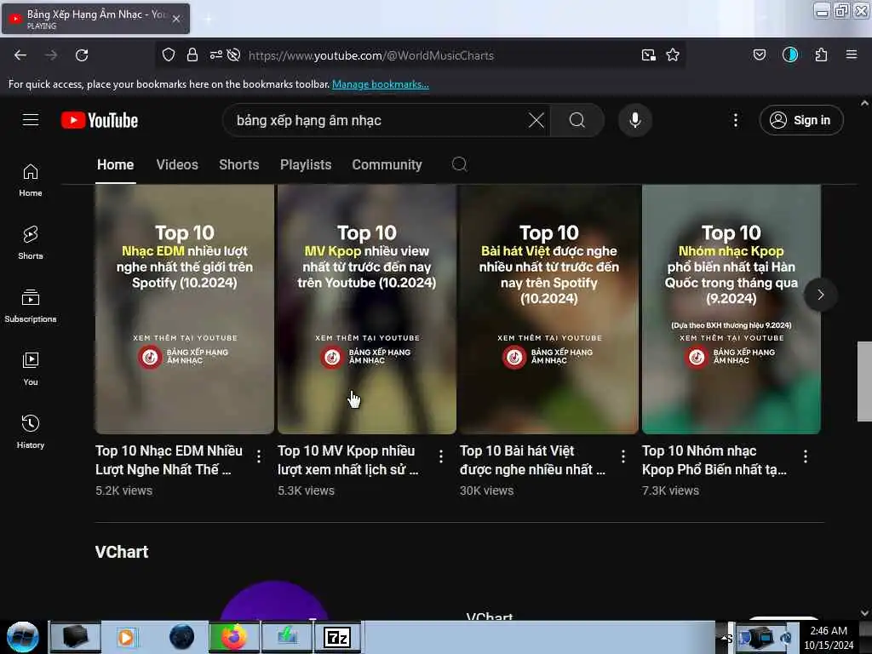The width and height of the screenshot is (872, 654).
Task: Go forward with the browser forward arrow
Action: pyautogui.click(x=51, y=55)
